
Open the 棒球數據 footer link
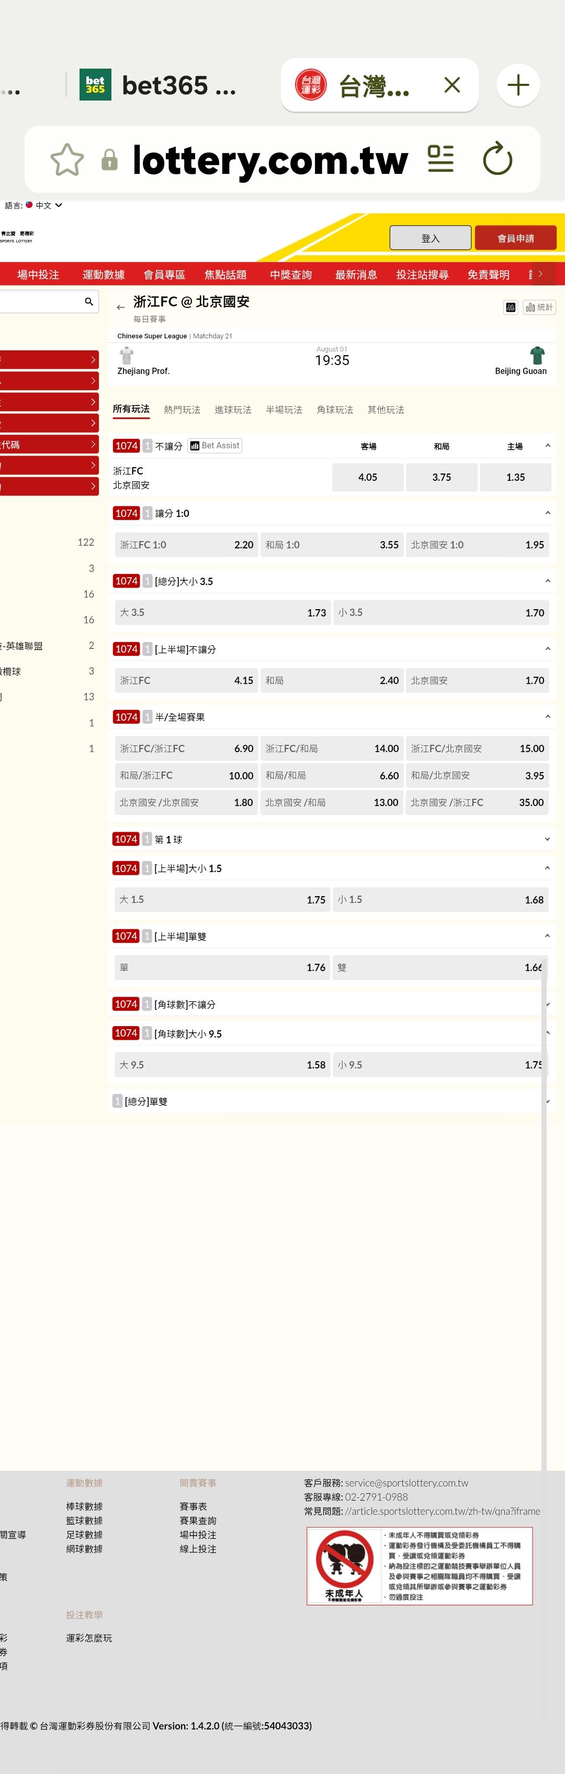pos(84,1506)
